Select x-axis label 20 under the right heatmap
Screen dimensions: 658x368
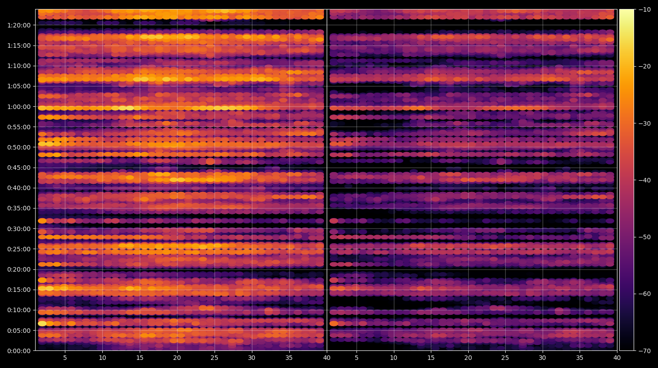(468, 358)
